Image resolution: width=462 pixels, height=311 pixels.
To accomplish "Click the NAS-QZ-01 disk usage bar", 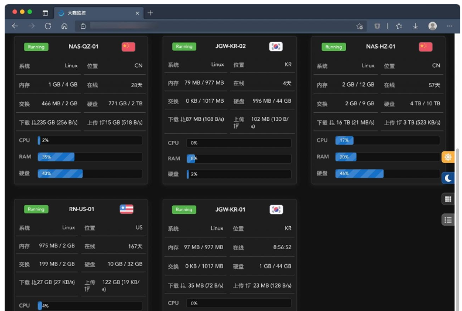I will [90, 174].
